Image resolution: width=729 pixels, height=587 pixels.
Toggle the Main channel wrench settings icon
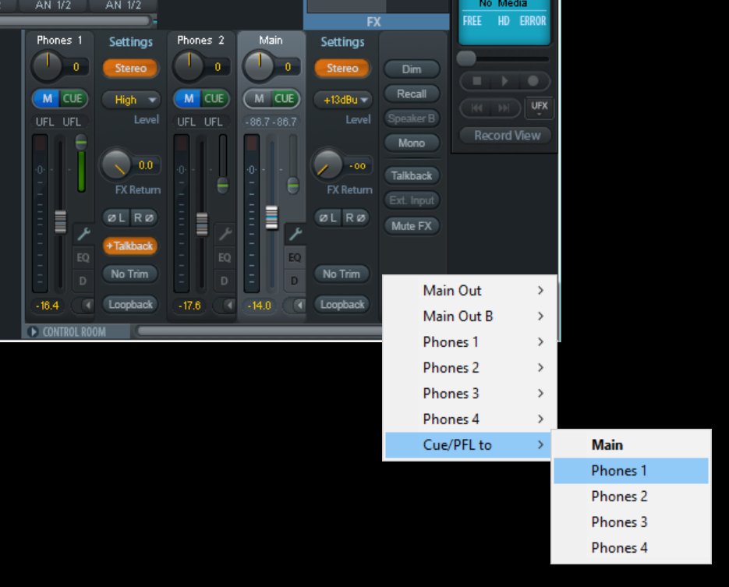(x=295, y=233)
